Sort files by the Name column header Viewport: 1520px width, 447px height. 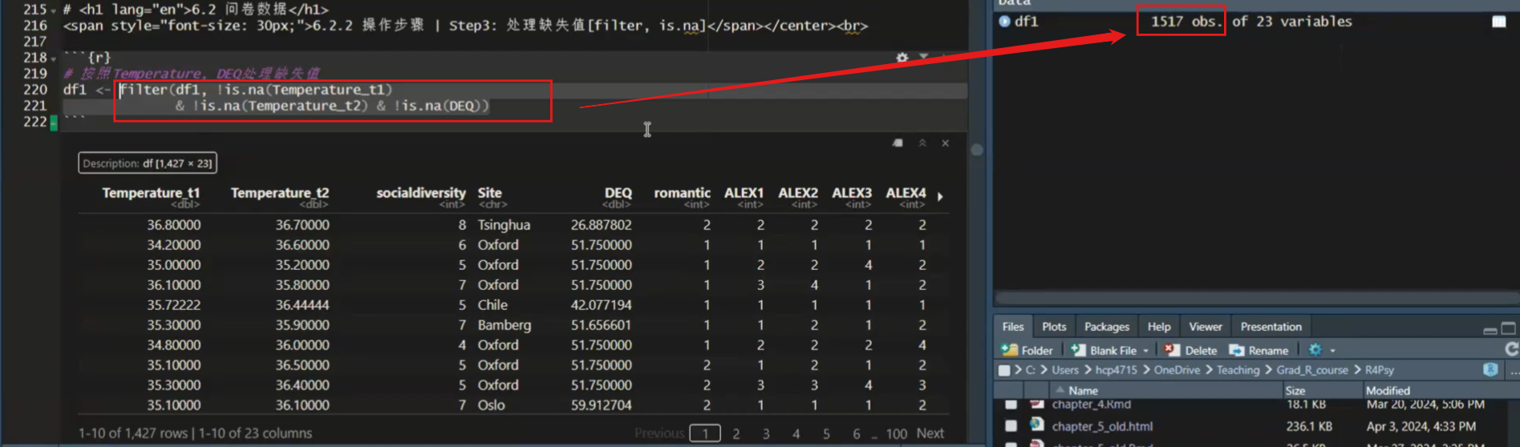[1083, 391]
